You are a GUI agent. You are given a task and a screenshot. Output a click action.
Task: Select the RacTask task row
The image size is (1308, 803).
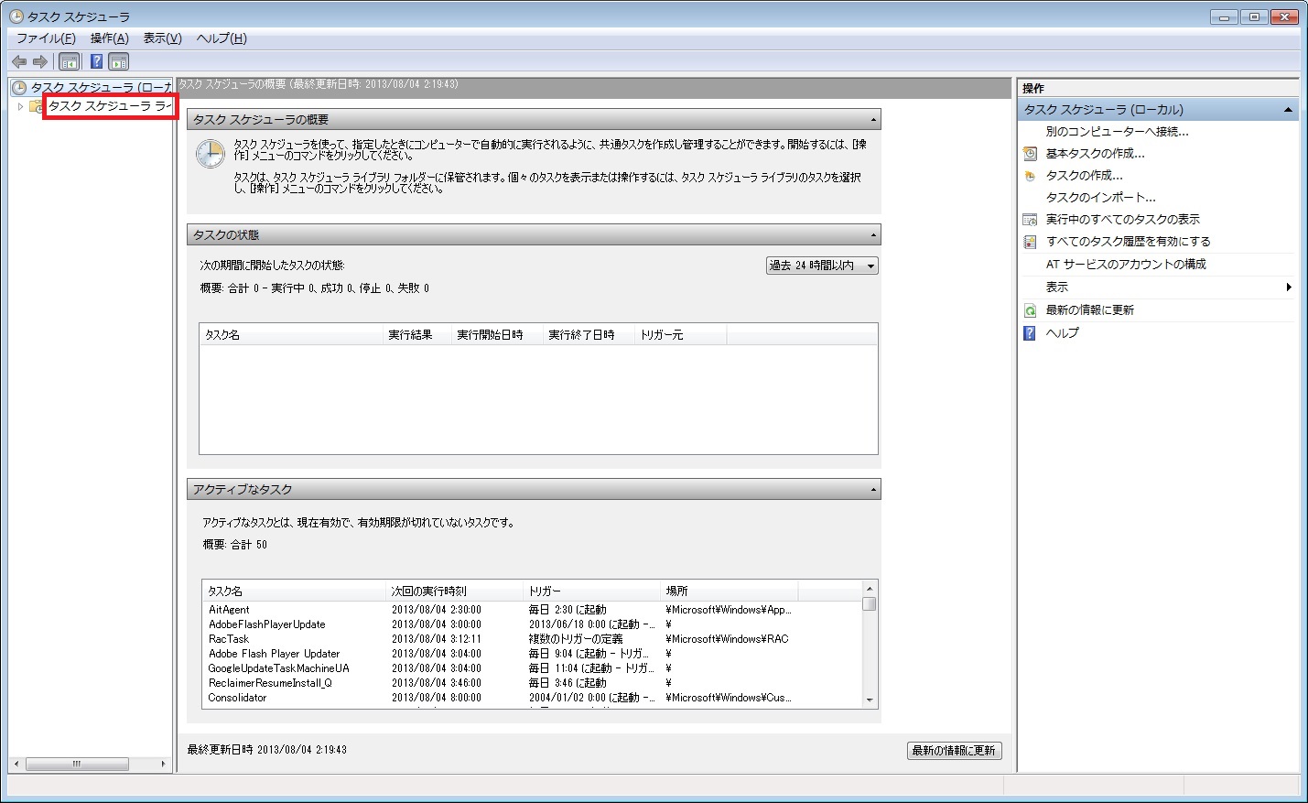pyautogui.click(x=532, y=639)
